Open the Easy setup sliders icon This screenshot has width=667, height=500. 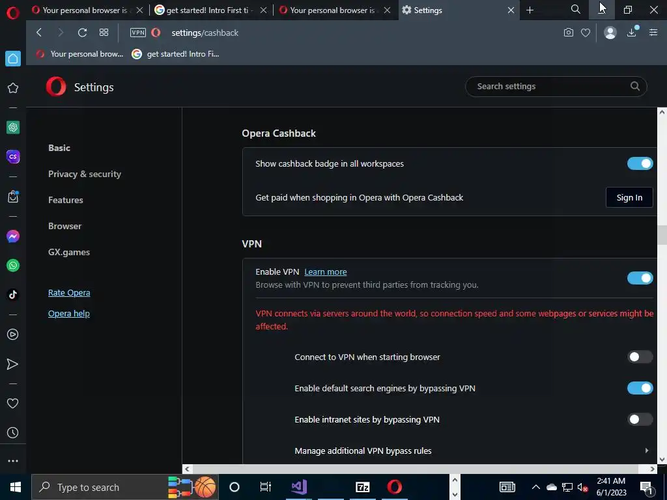pos(653,33)
